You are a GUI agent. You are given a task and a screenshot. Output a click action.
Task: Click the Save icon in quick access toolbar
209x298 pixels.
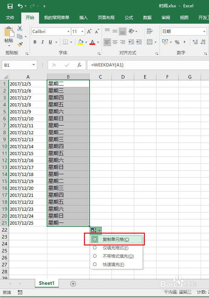(10, 6)
